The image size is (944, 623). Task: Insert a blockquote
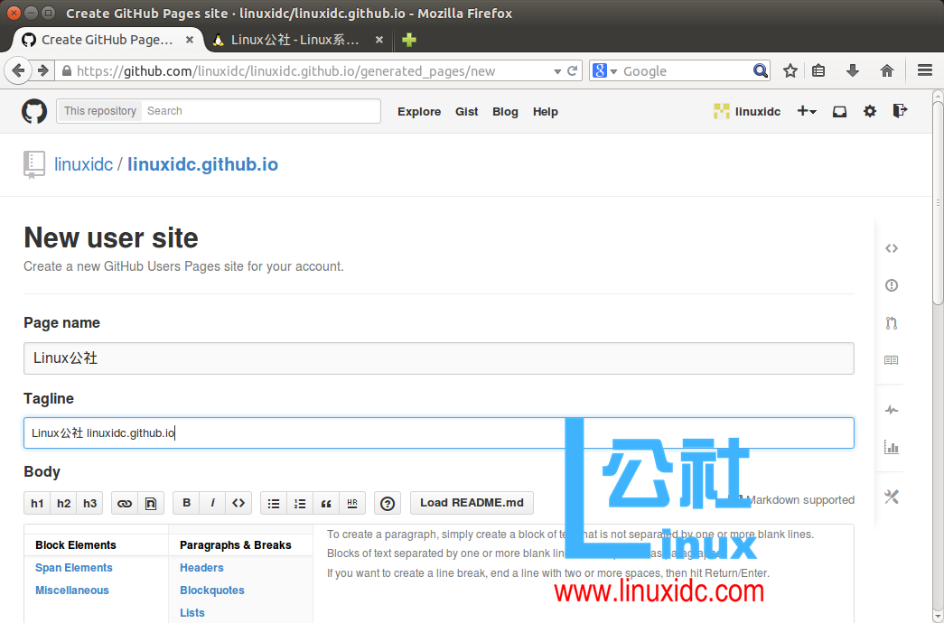tap(326, 503)
